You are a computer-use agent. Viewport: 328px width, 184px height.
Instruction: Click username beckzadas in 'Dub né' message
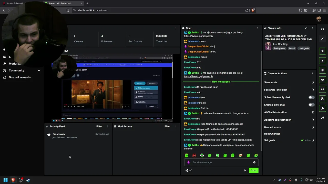194,108
